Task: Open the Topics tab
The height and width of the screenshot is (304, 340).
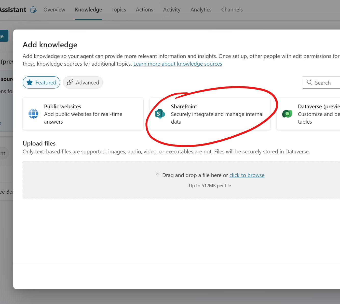Action: coord(119,10)
